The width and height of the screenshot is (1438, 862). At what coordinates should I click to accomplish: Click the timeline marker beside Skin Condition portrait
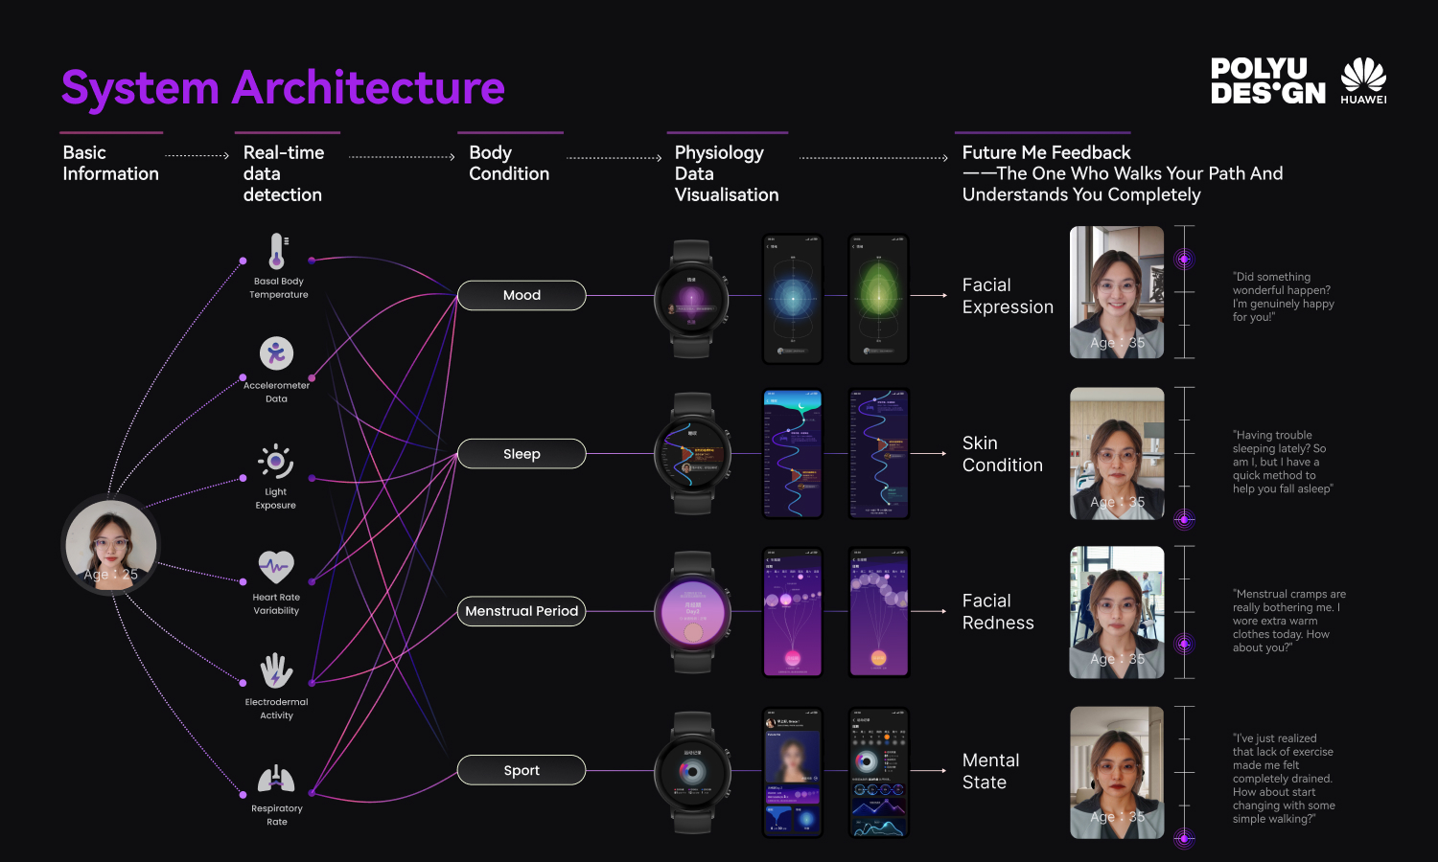point(1185,519)
